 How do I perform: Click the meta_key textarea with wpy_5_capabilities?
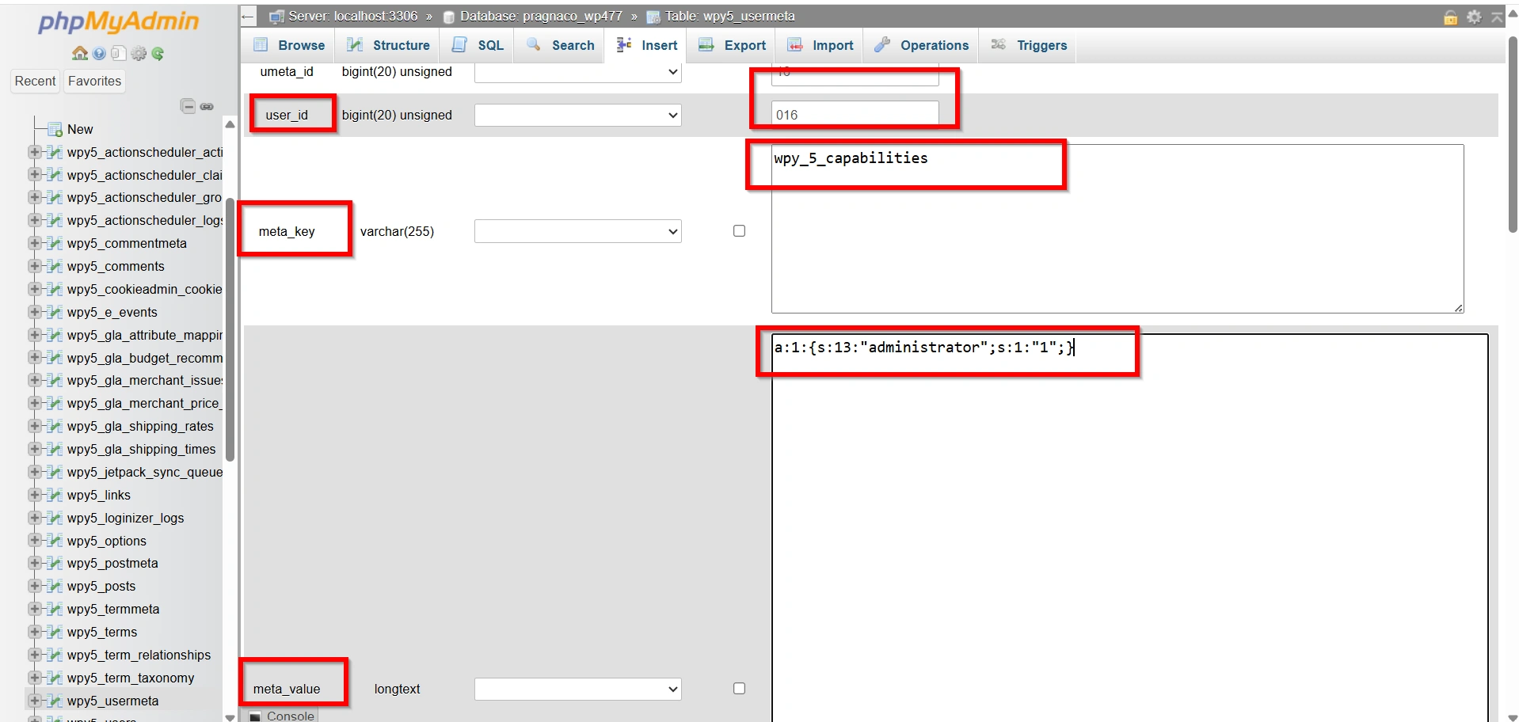pyautogui.click(x=1117, y=228)
